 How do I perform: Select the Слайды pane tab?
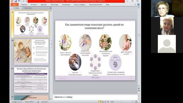pyautogui.click(x=16, y=8)
